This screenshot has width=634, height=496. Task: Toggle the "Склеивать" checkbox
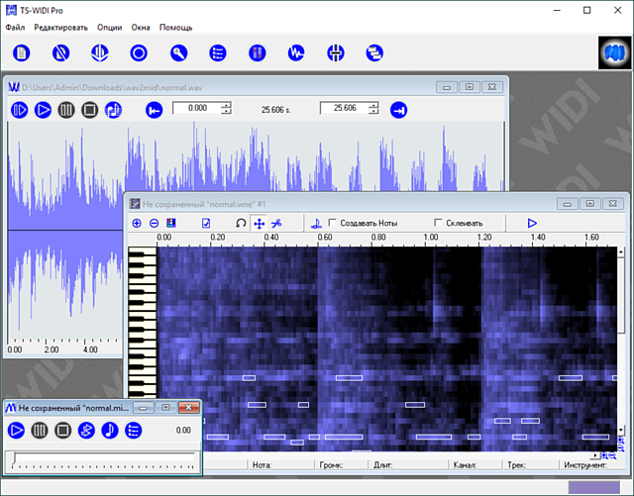click(440, 224)
